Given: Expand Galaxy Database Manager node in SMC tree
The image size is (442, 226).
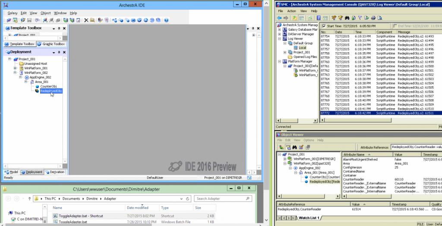Looking at the screenshot, I should (x=280, y=29).
